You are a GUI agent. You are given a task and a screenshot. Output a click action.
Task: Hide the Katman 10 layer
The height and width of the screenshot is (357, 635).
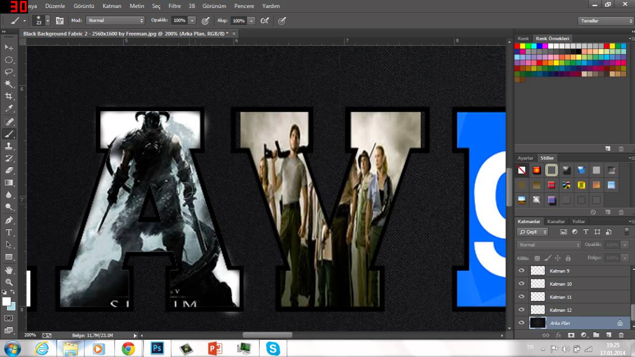pyautogui.click(x=521, y=284)
